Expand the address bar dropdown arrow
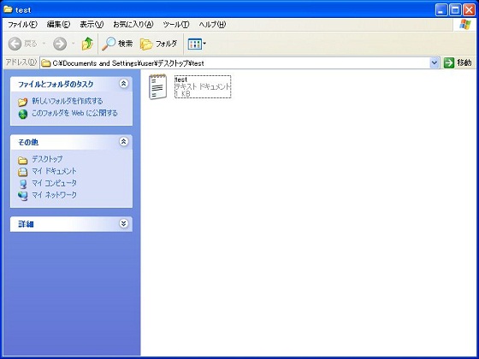This screenshot has height=359, width=479. [x=435, y=63]
